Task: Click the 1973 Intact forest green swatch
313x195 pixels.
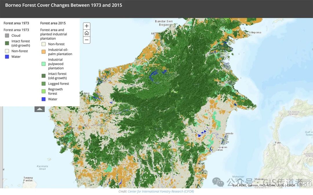Action: coord(7,43)
